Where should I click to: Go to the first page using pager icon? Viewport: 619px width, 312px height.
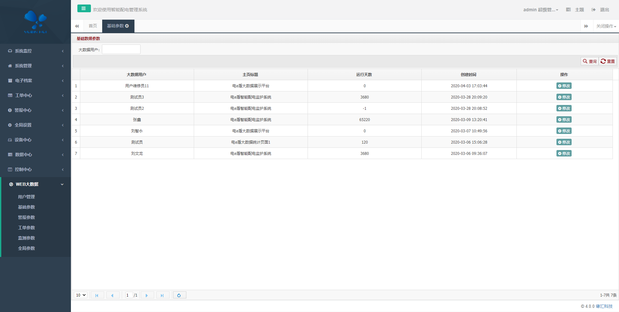(x=97, y=295)
